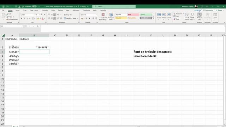Apply Comma Style format icon
Image resolution: width=226 pixels, height=127 pixels.
click(x=89, y=18)
